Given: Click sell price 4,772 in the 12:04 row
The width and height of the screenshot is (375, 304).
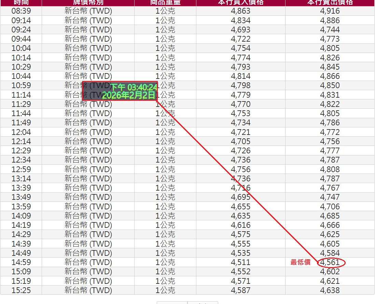Looking at the screenshot, I should point(330,132).
